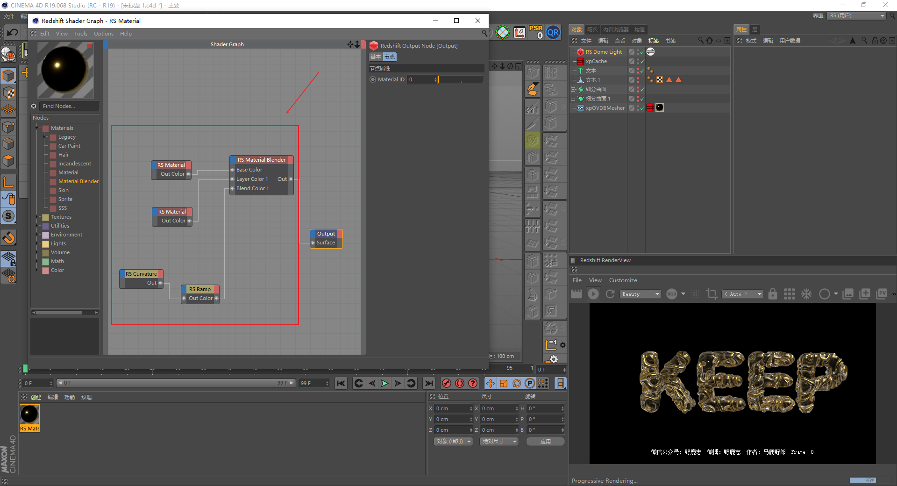Screen dimensions: 897x486
Task: Toggle the enable checkmark for 细分曲面.1
Action: click(642, 99)
